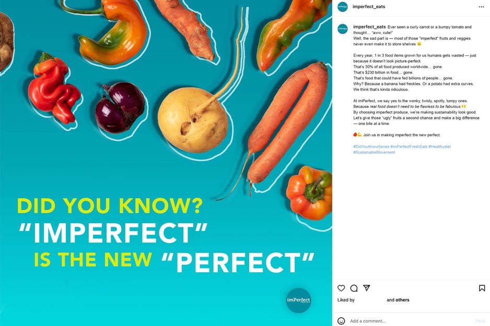
Task: Open imperfect_eats username in post header
Action: pos(369,7)
